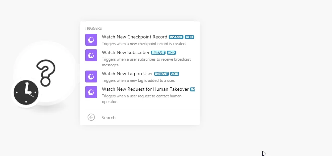This screenshot has width=332, height=156.
Task: Click the broadcast messages subscriber description text
Action: (x=146, y=62)
